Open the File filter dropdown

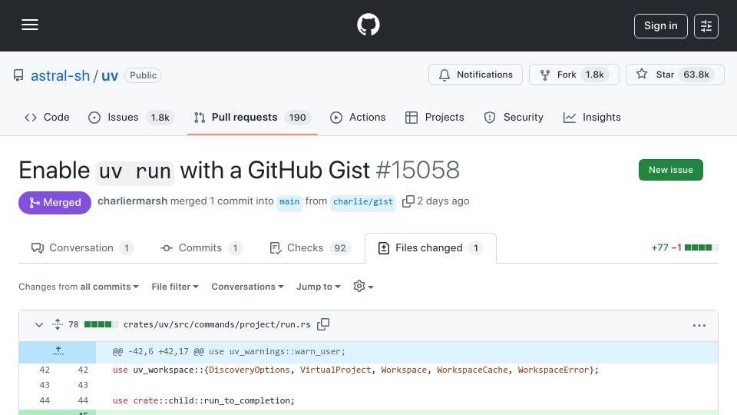175,287
